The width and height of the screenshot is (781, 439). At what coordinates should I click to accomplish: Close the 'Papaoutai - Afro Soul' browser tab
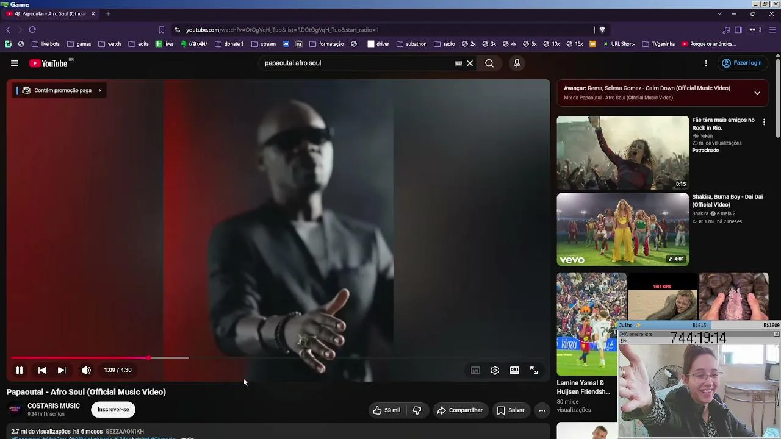(93, 14)
